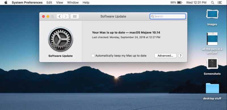227x110 pixels.
Task: Click the Last checked date text
Action: coord(126,37)
